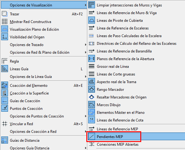Click the Rango Marcador icon
The height and width of the screenshot is (150, 185).
[92, 90]
